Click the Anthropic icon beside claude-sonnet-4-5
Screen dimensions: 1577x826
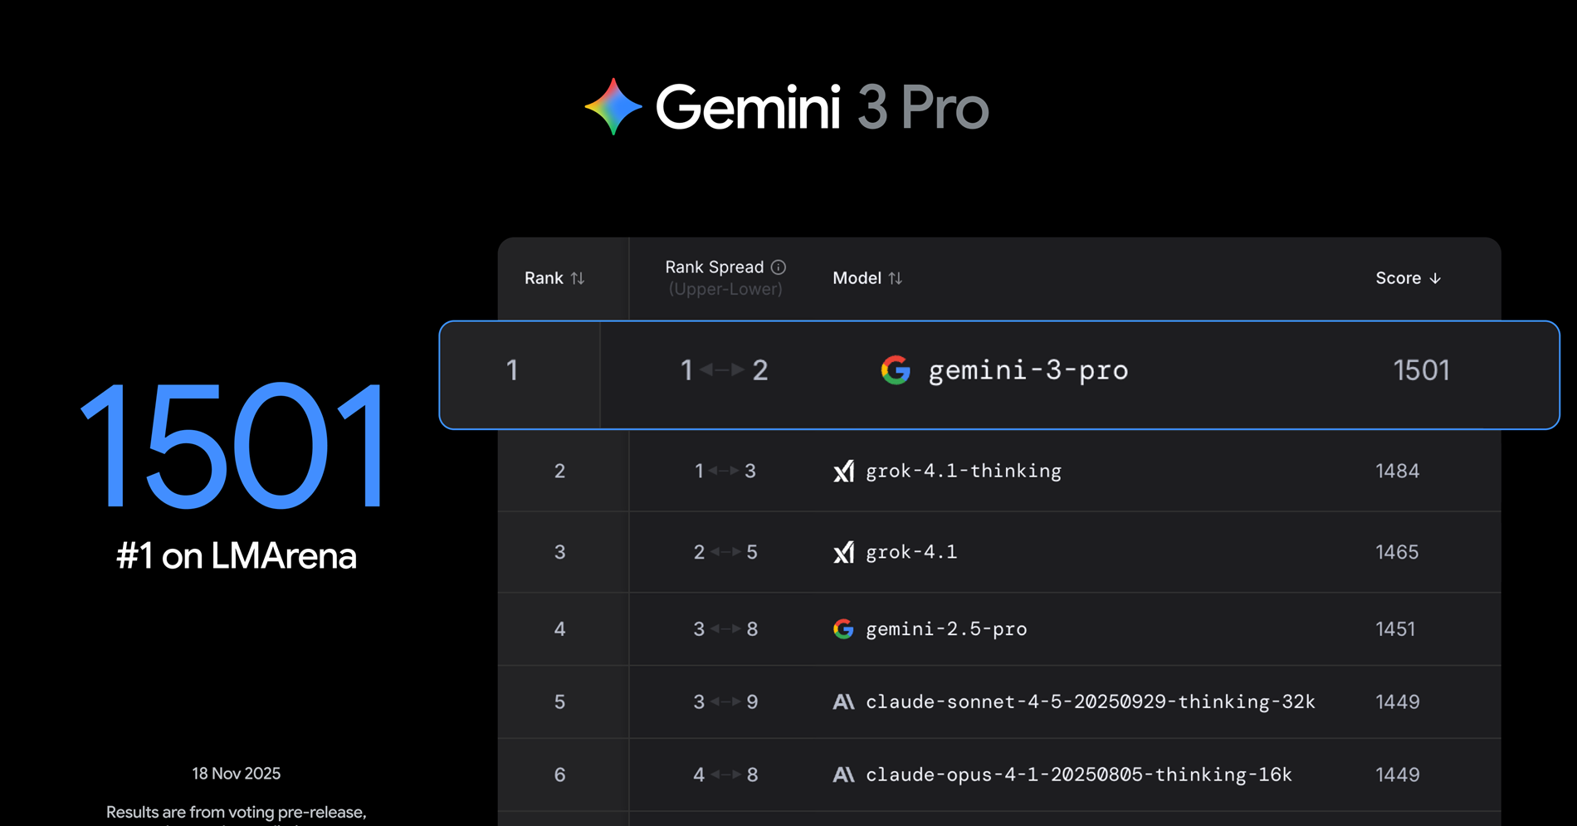click(x=843, y=701)
